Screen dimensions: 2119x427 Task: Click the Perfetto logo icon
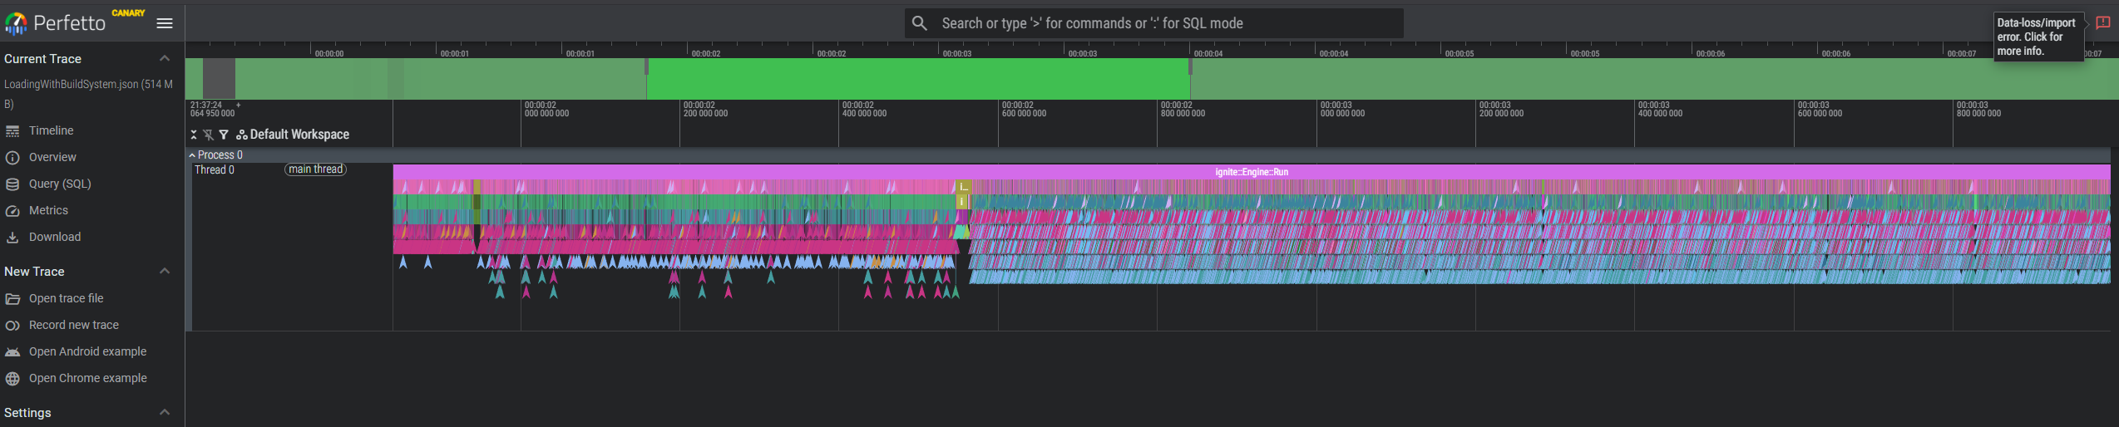(16, 23)
